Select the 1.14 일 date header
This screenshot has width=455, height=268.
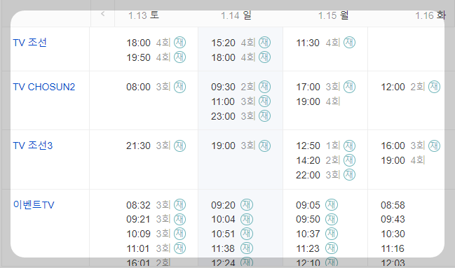(236, 15)
